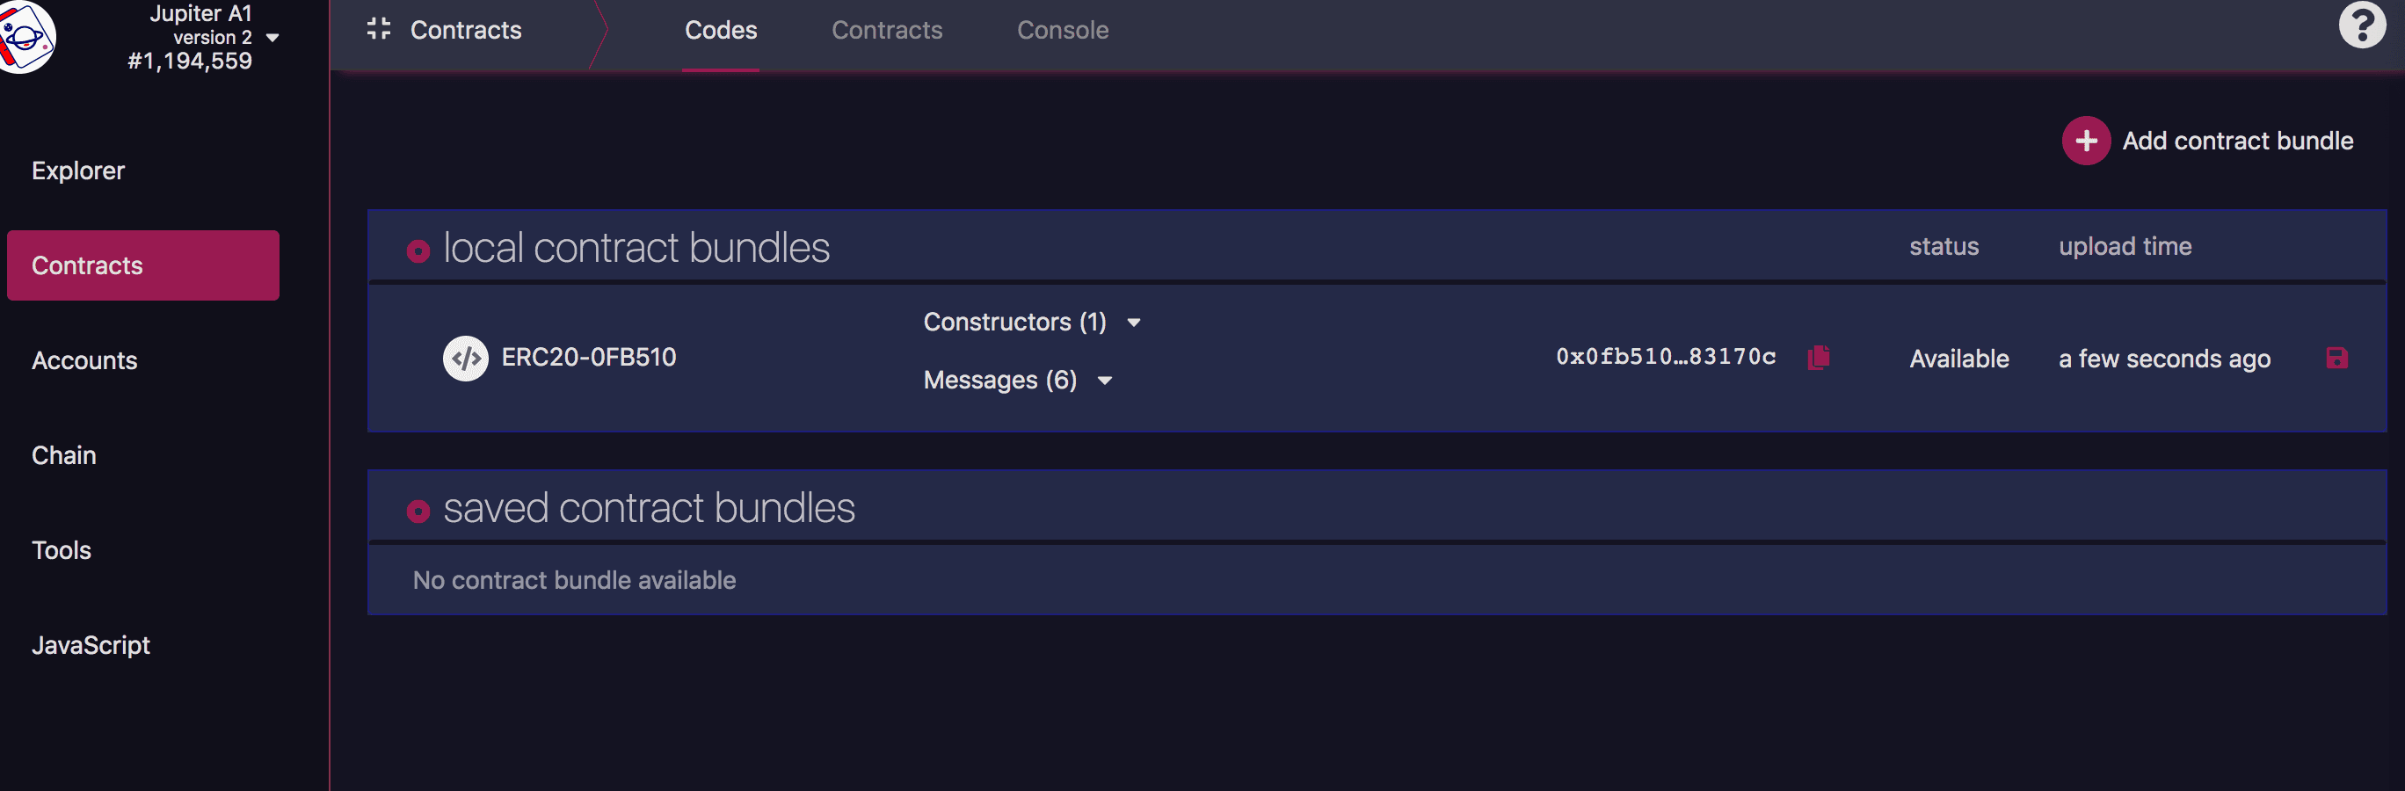Image resolution: width=2405 pixels, height=791 pixels.
Task: Click the ERC20-0FB510 code icon
Action: 465,359
